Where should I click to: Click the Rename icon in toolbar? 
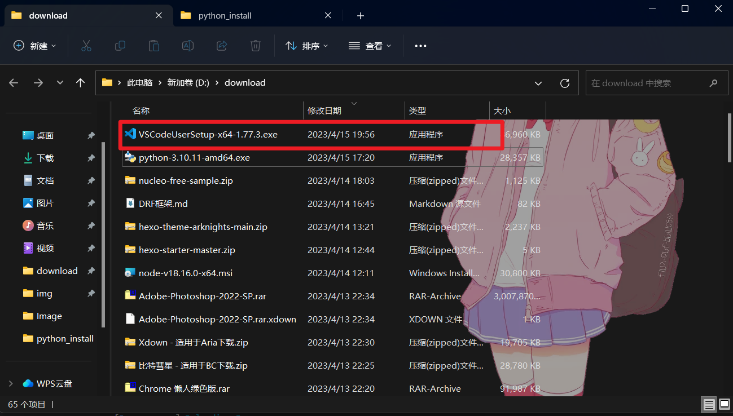point(188,46)
